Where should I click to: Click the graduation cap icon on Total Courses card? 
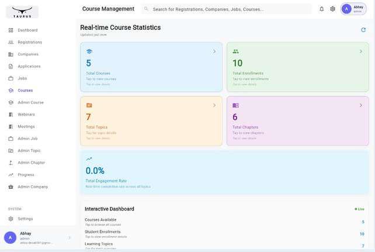[89, 51]
